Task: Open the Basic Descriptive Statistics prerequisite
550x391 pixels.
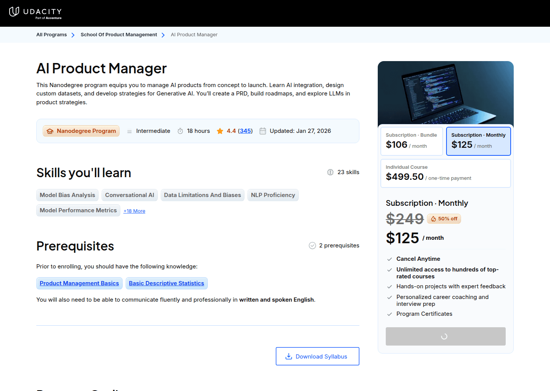Action: pos(167,283)
